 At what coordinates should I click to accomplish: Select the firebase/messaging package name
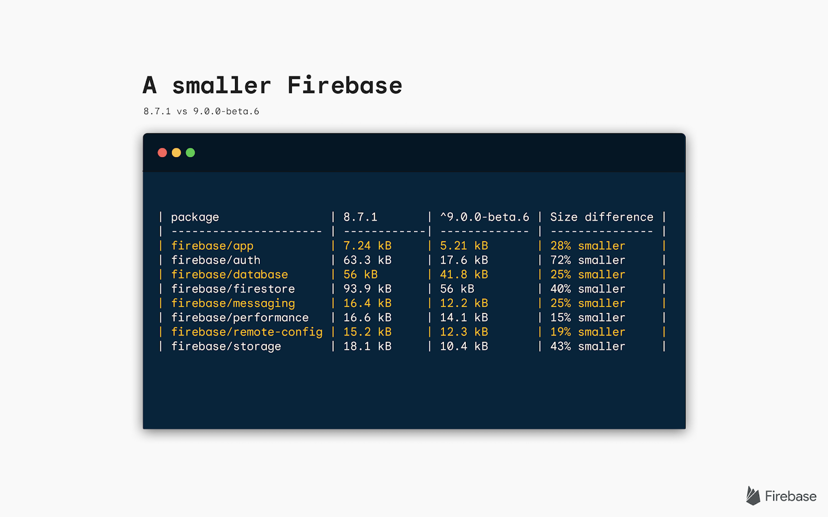point(233,303)
